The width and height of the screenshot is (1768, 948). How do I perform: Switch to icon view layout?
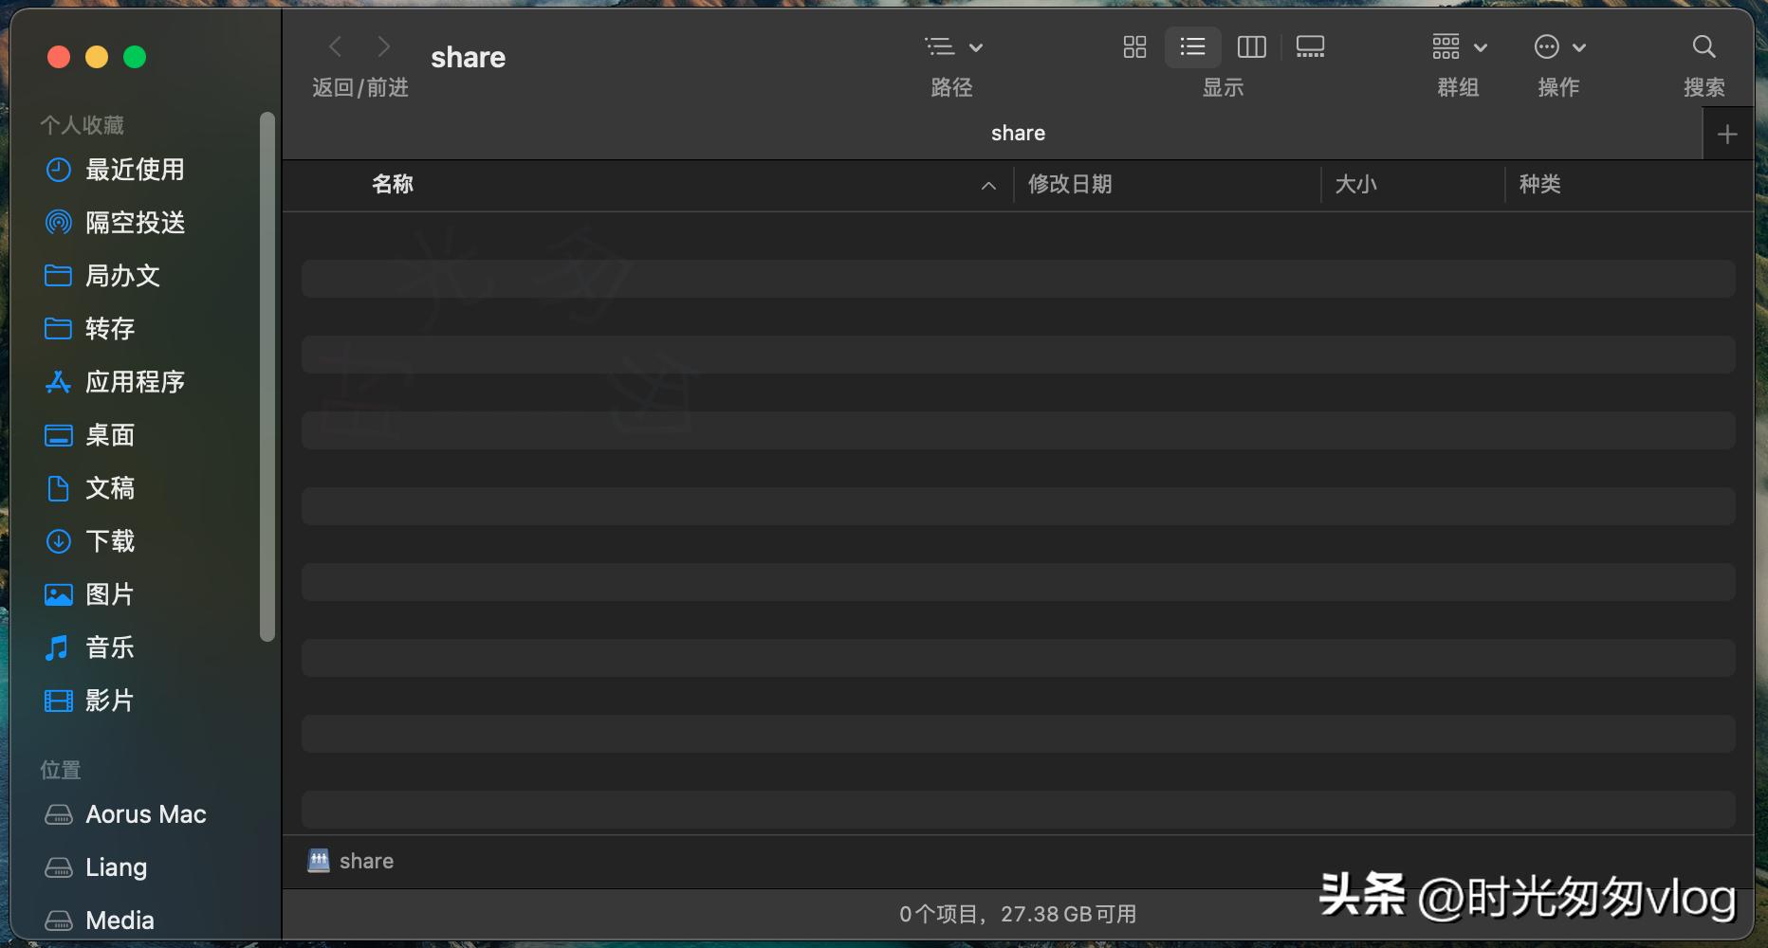1133,46
